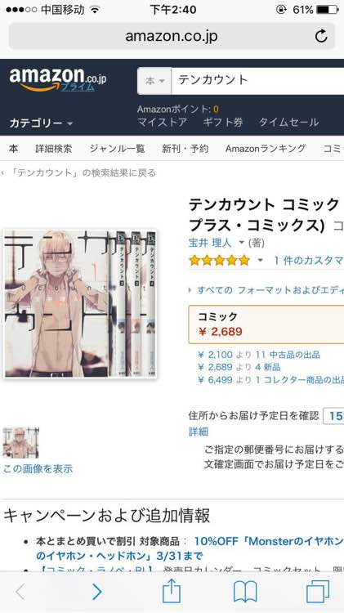
Task: Expand すべての フォーマット disclosure triangle
Action: 190,290
